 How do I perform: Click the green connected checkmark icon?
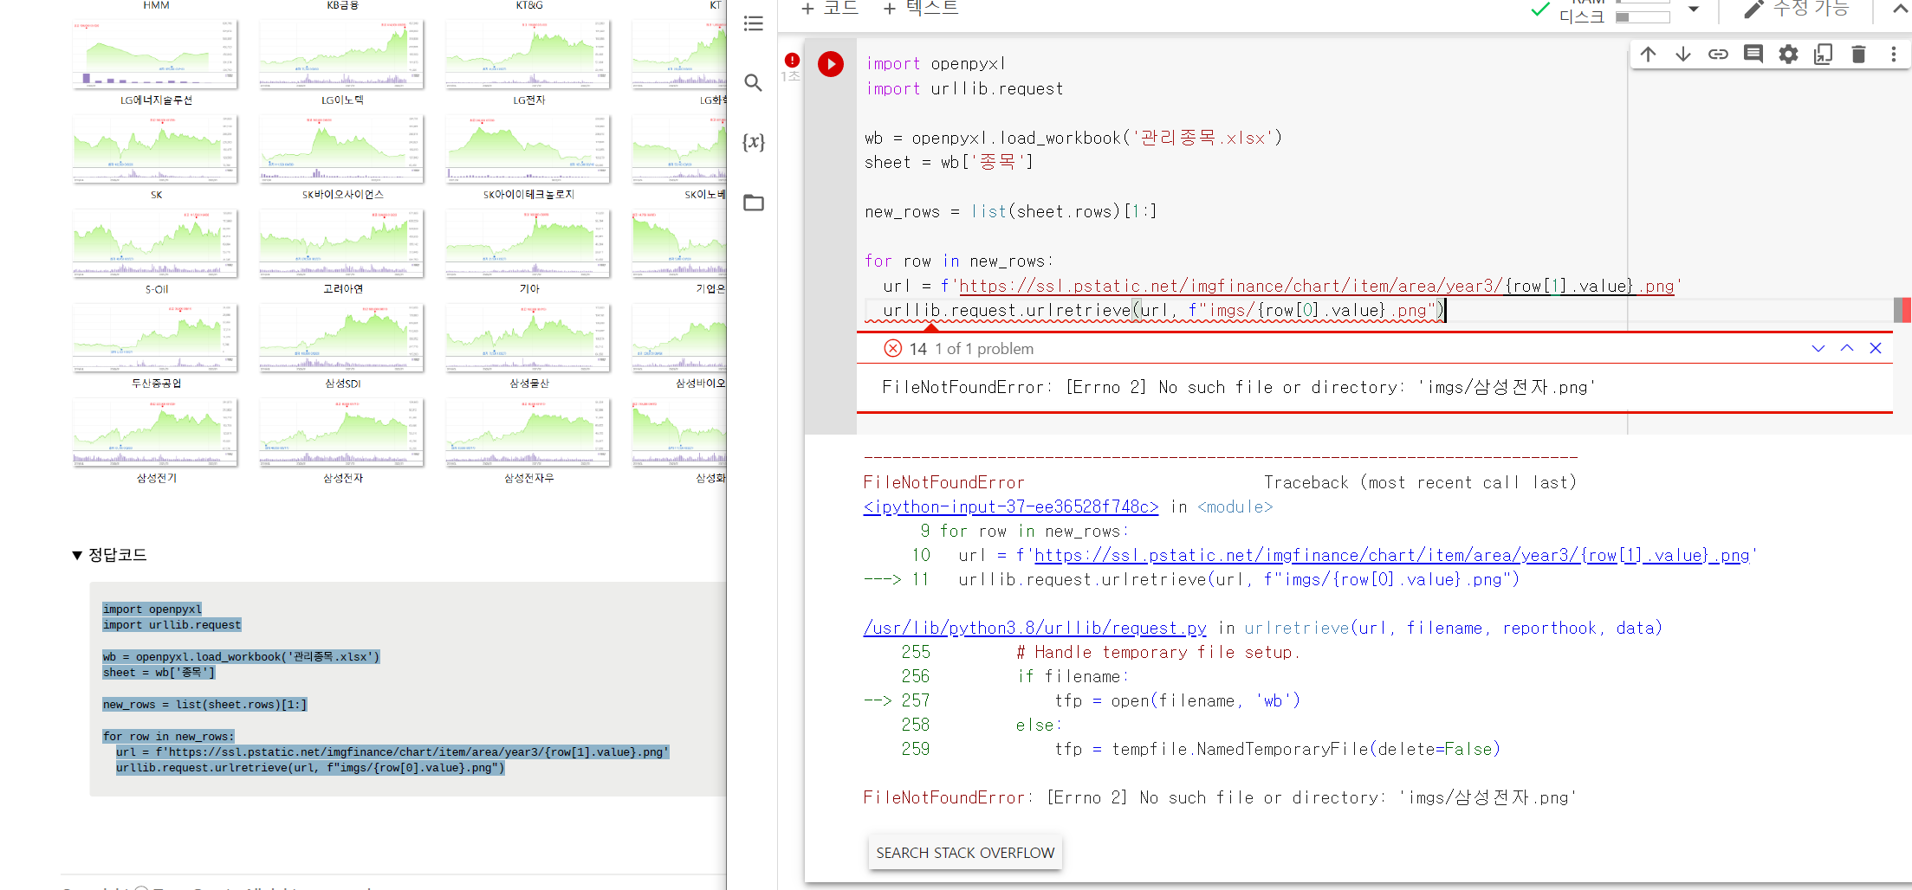coord(1540,10)
